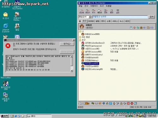
Task: Select contact with ID jun6603
Action: (90, 66)
